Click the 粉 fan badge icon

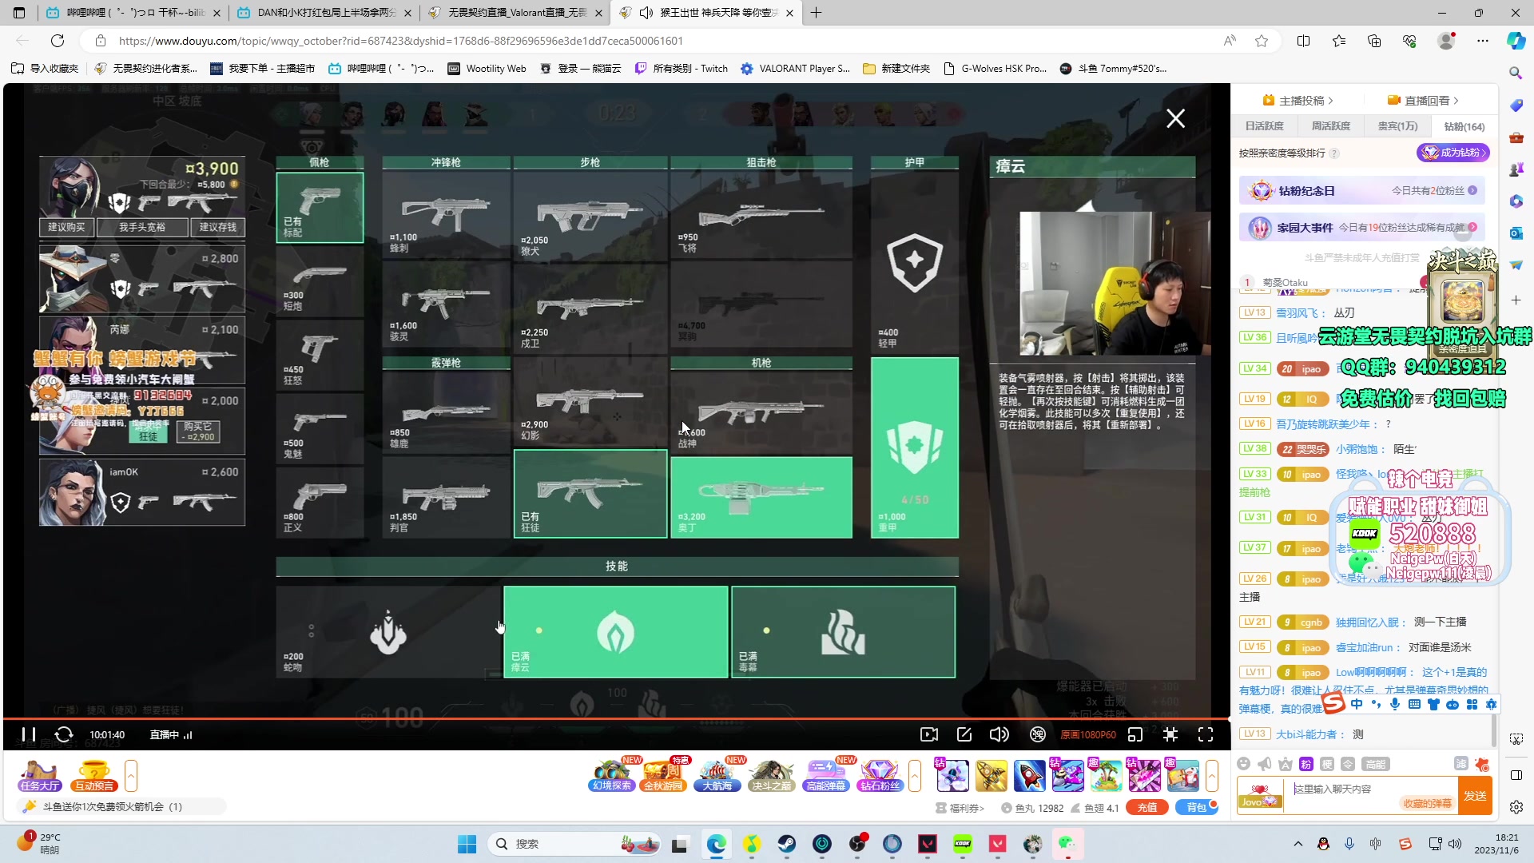(1306, 764)
